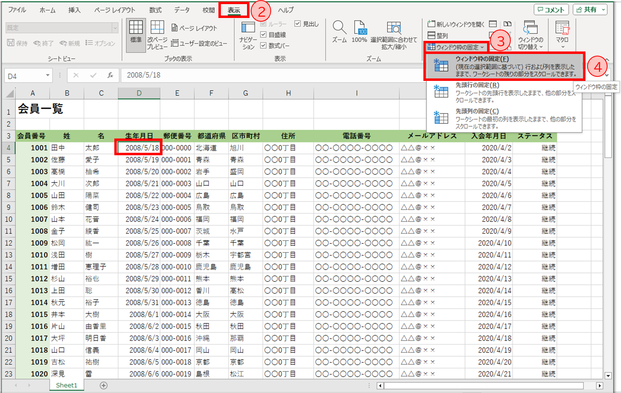Open the 既定 sheet view combo box
This screenshot has height=393, width=621.
pos(62,28)
